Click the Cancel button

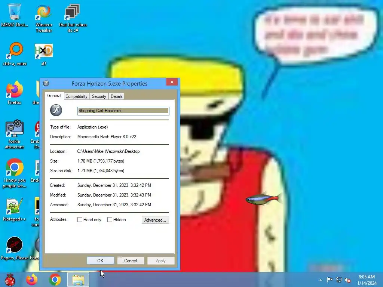point(131,260)
